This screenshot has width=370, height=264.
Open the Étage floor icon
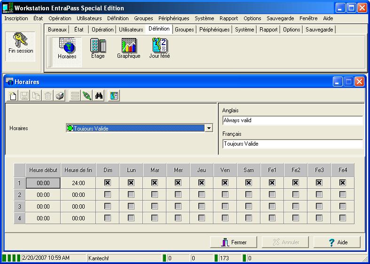tap(98, 48)
